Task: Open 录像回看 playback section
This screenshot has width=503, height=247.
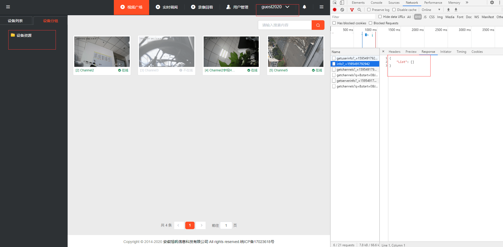Action: pyautogui.click(x=193, y=7)
